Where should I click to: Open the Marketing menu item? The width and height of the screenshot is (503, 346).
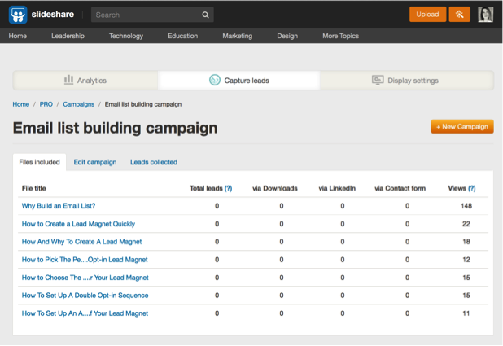tap(237, 36)
